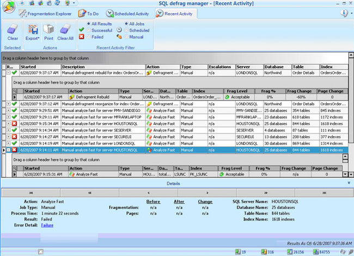Click the main grid vertical scrollbar thumb

[x=351, y=100]
